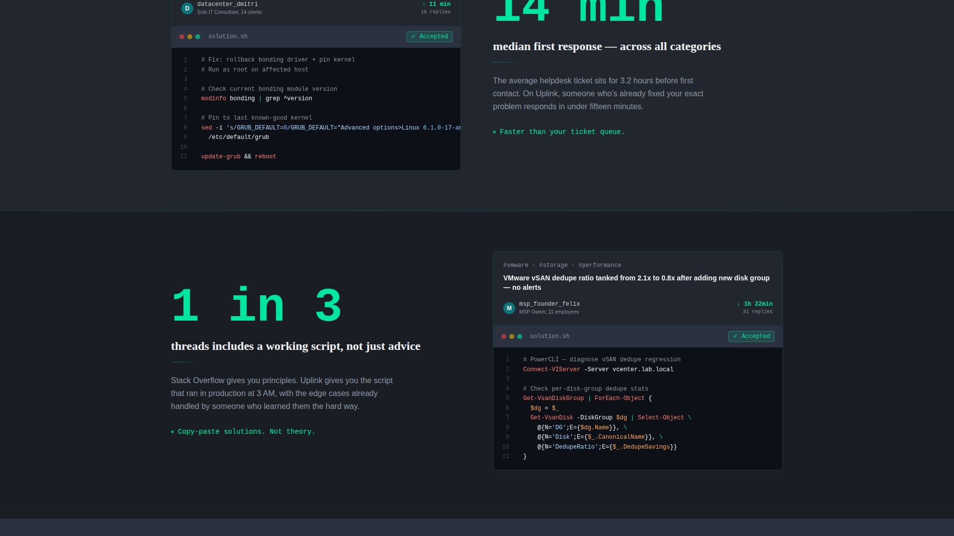This screenshot has height=536, width=954.
Task: Click the yellow window dot on vSAN solution card
Action: tap(512, 336)
